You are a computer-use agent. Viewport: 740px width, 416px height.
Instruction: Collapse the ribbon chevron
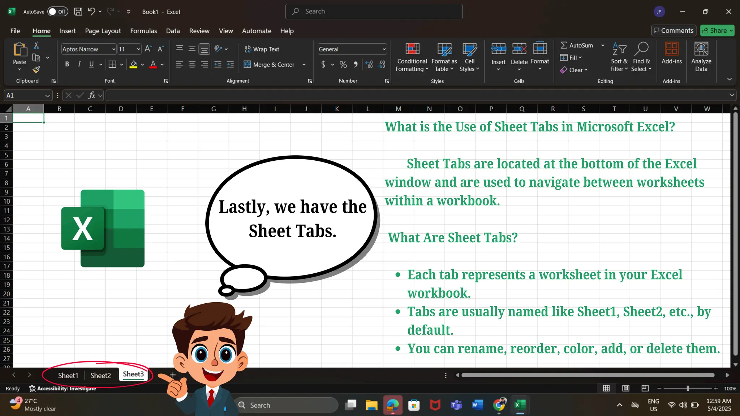[730, 79]
